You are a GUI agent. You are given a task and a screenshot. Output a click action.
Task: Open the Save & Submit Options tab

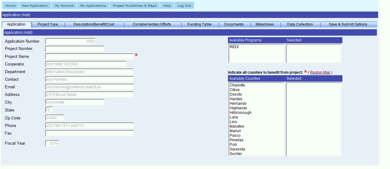coord(348,24)
